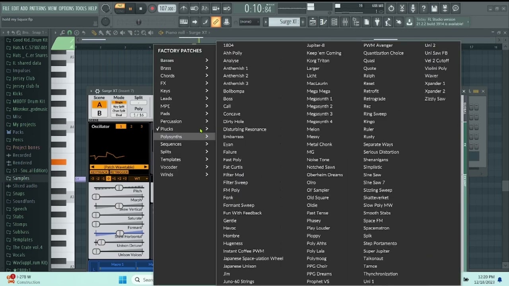Image resolution: width=509 pixels, height=286 pixels.
Task: Open the TOOLS menu
Action: pyautogui.click(x=81, y=8)
